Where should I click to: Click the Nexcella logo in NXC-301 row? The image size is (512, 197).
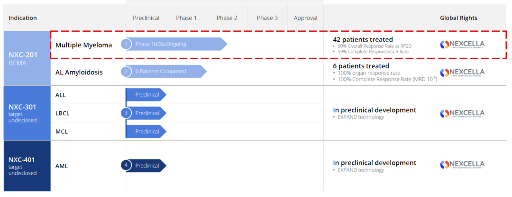pos(462,114)
